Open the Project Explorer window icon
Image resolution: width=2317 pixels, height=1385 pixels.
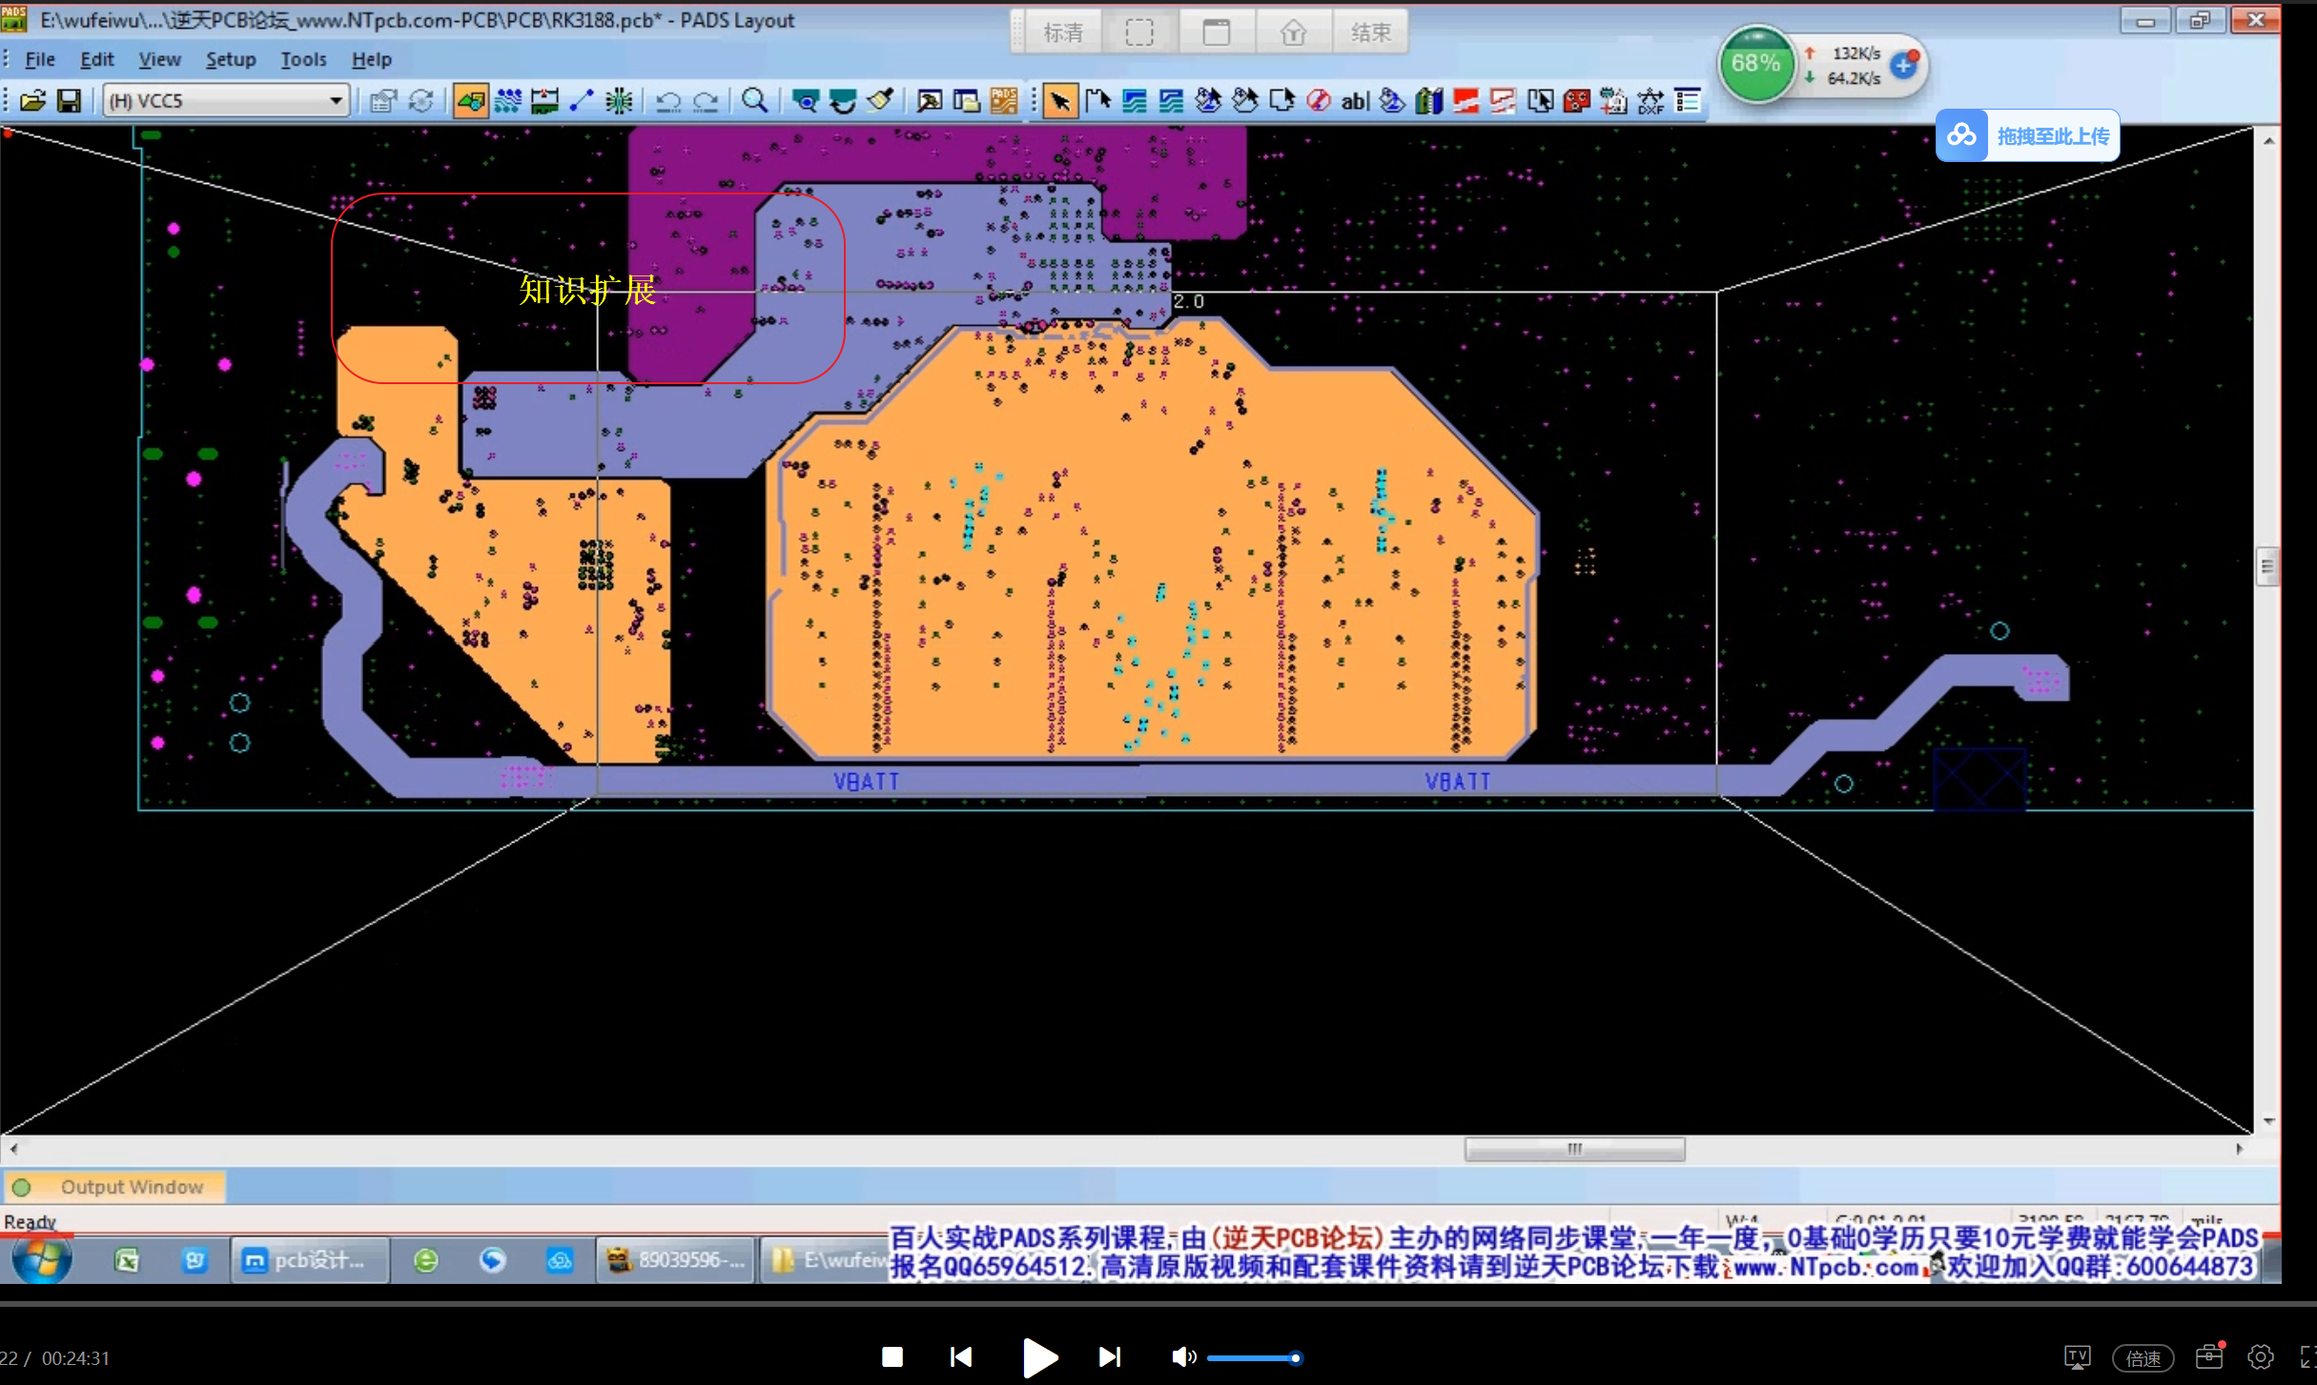[x=967, y=100]
